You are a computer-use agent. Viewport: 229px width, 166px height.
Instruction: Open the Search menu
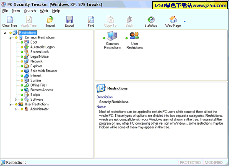[x=30, y=11]
